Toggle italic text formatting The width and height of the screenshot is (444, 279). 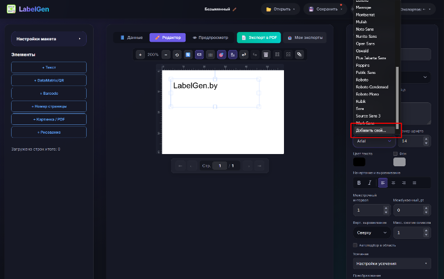click(x=370, y=183)
